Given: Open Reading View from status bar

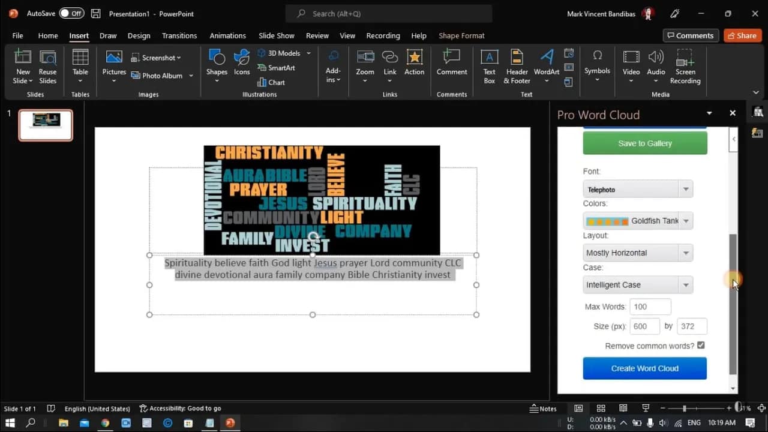Looking at the screenshot, I should pyautogui.click(x=623, y=408).
